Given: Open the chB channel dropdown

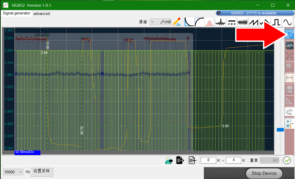Looking at the screenshot, I should pyautogui.click(x=161, y=22).
